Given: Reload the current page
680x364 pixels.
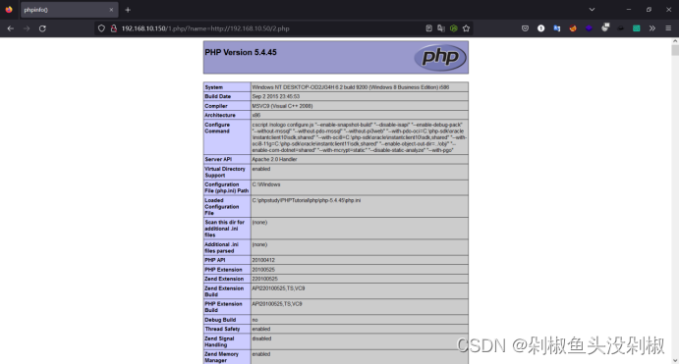Looking at the screenshot, I should [x=42, y=28].
